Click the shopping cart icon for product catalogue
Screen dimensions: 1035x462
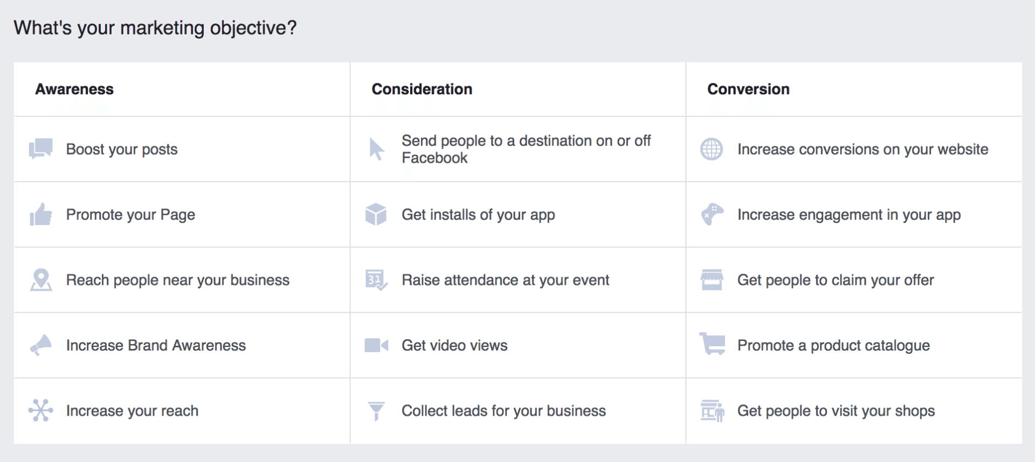pos(712,344)
